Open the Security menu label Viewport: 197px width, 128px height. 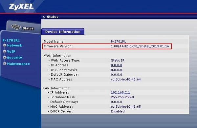[x=14, y=58]
